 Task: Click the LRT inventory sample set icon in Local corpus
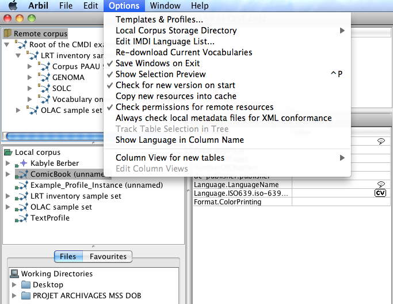21,196
